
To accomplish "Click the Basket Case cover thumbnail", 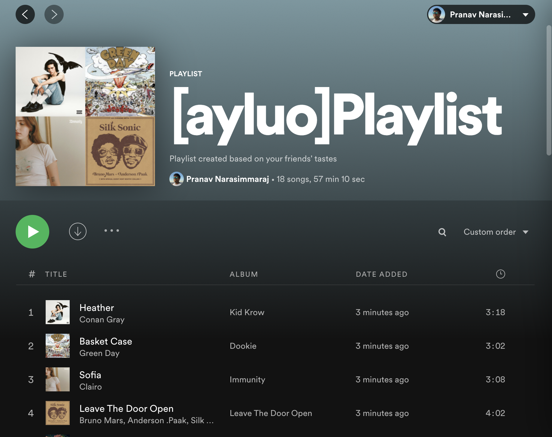I will click(58, 346).
